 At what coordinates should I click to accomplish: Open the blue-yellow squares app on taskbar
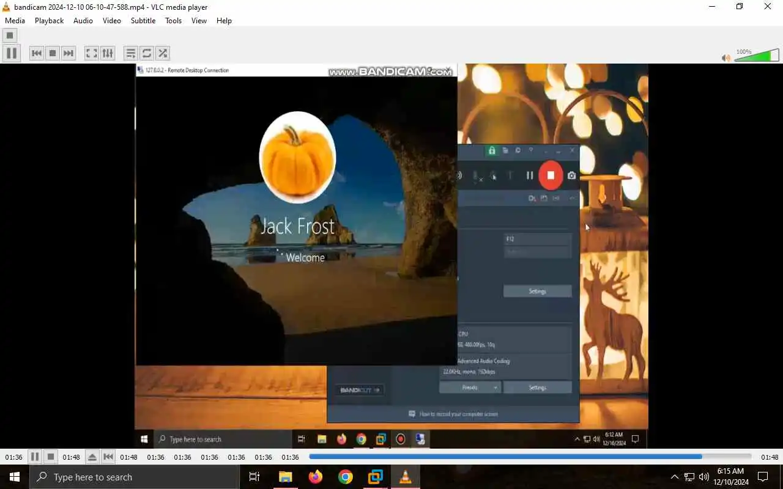(376, 477)
